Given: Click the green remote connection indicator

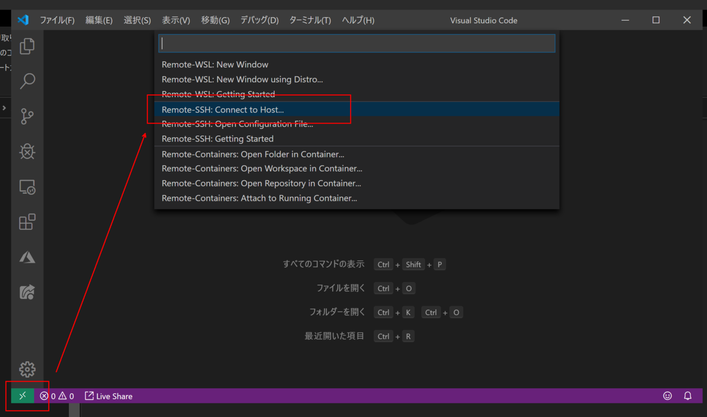Looking at the screenshot, I should click(x=22, y=396).
